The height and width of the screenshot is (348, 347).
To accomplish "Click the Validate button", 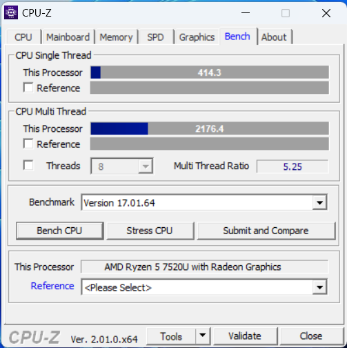I will coord(245,336).
